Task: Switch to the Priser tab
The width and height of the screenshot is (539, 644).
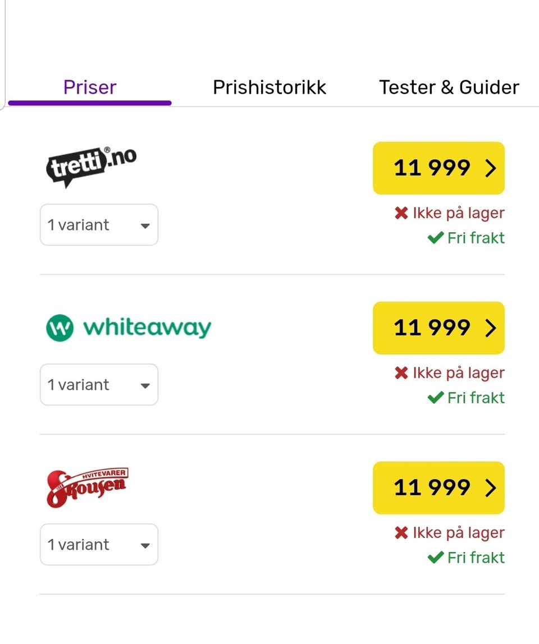Action: [90, 88]
